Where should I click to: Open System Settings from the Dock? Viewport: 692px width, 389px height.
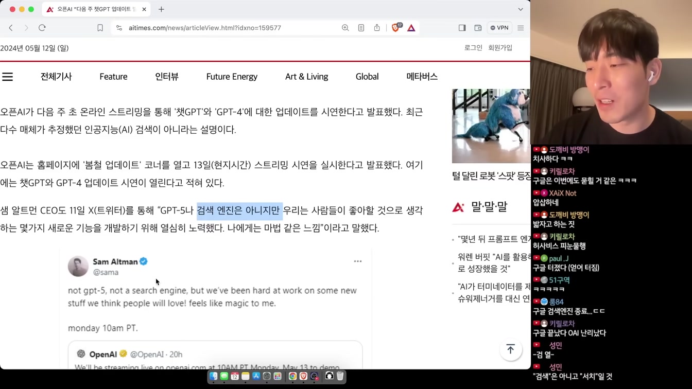(267, 377)
